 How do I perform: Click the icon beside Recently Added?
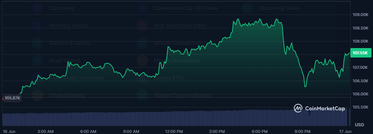[37, 25]
